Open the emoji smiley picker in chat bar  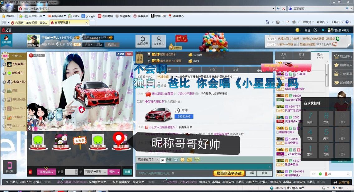tap(182, 160)
